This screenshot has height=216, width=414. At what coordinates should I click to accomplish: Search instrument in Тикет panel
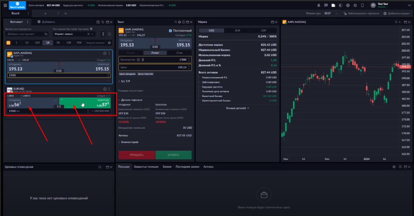pos(175,22)
